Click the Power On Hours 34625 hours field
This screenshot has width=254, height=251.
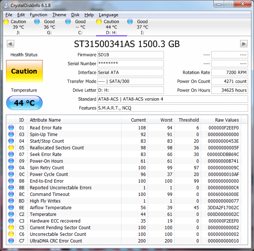tap(230, 90)
